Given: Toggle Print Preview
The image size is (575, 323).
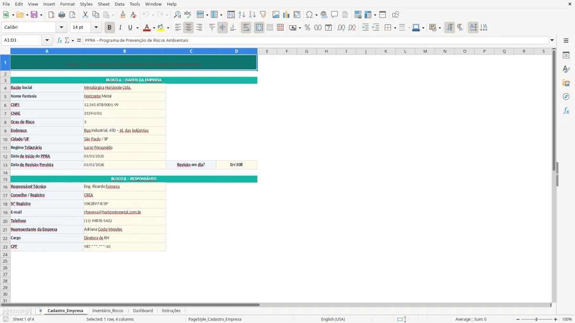Looking at the screenshot, I should (x=72, y=15).
